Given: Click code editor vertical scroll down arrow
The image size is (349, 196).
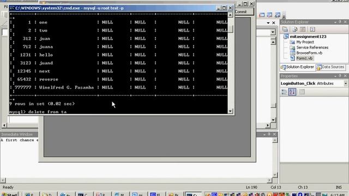Looking at the screenshot, I should [x=273, y=120].
